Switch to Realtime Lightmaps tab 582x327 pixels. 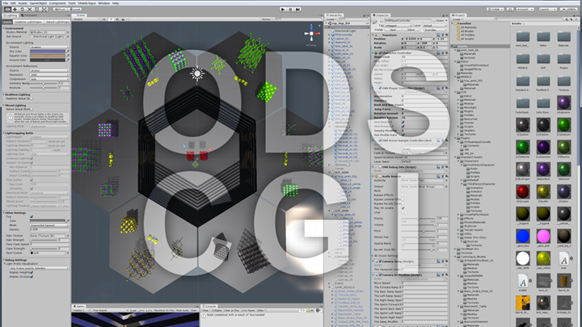click(28, 22)
